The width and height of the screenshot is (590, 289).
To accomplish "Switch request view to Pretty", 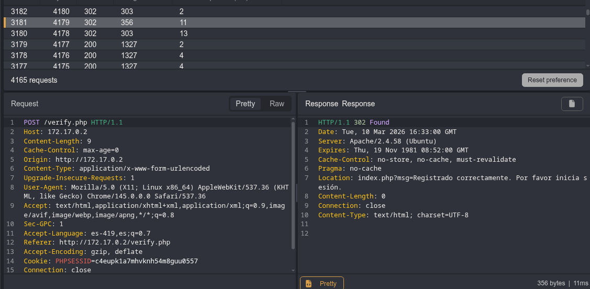I will [x=245, y=104].
